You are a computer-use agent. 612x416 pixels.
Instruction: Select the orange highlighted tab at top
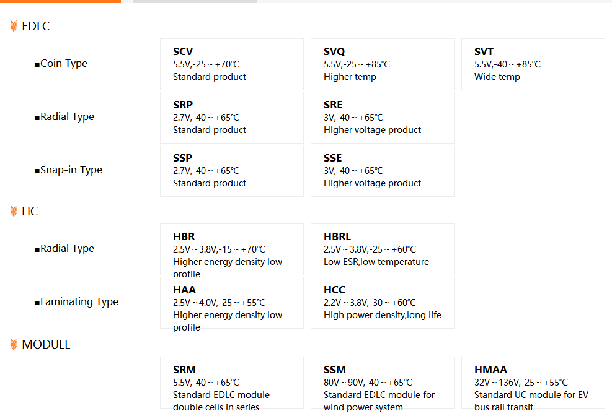[x=61, y=2]
